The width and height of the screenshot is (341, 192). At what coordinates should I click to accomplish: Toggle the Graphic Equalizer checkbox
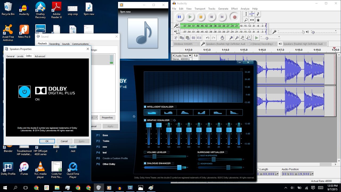tap(145, 120)
